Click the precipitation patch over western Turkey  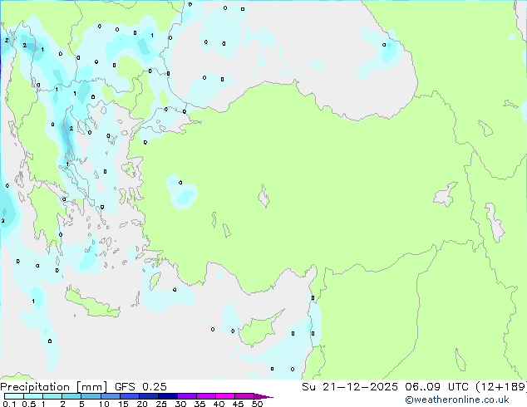click(182, 194)
